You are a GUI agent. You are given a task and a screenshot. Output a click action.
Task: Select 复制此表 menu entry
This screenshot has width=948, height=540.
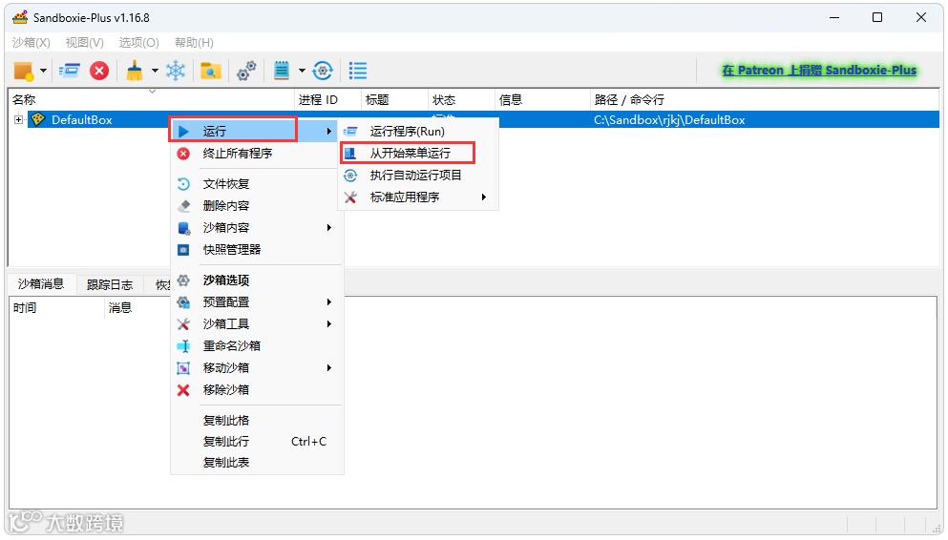click(x=257, y=463)
